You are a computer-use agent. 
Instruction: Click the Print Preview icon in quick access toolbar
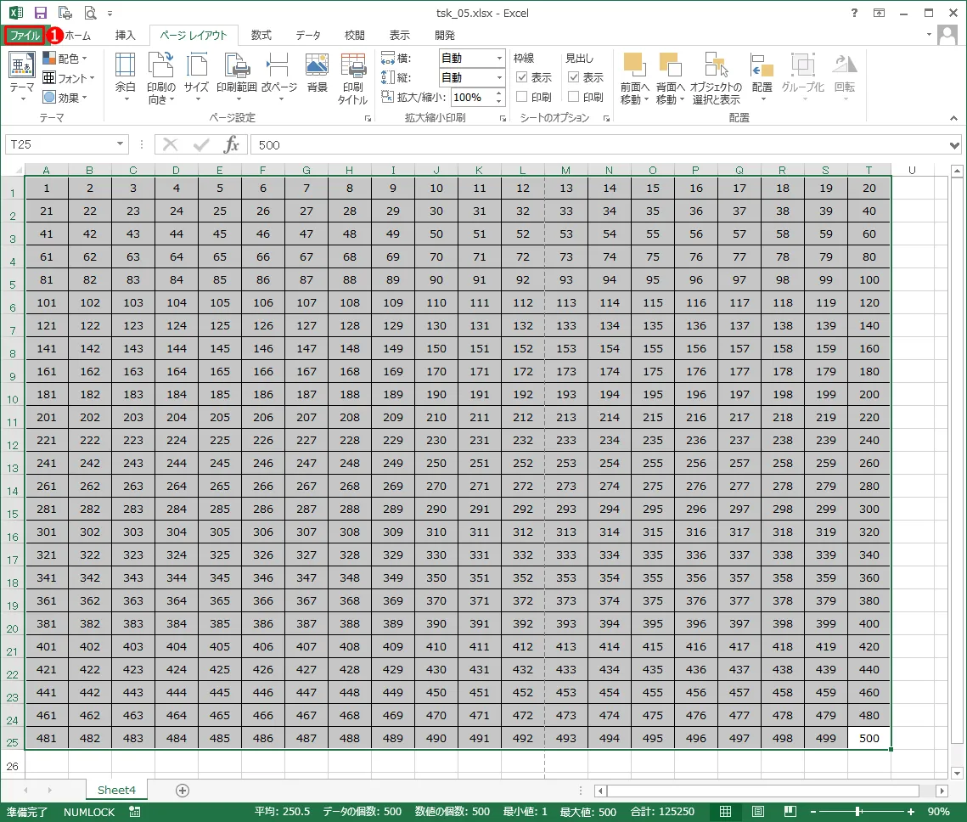(x=90, y=13)
